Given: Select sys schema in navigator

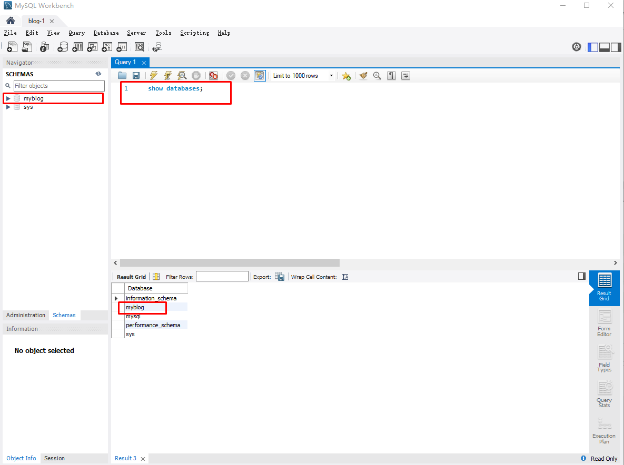Looking at the screenshot, I should [28, 107].
